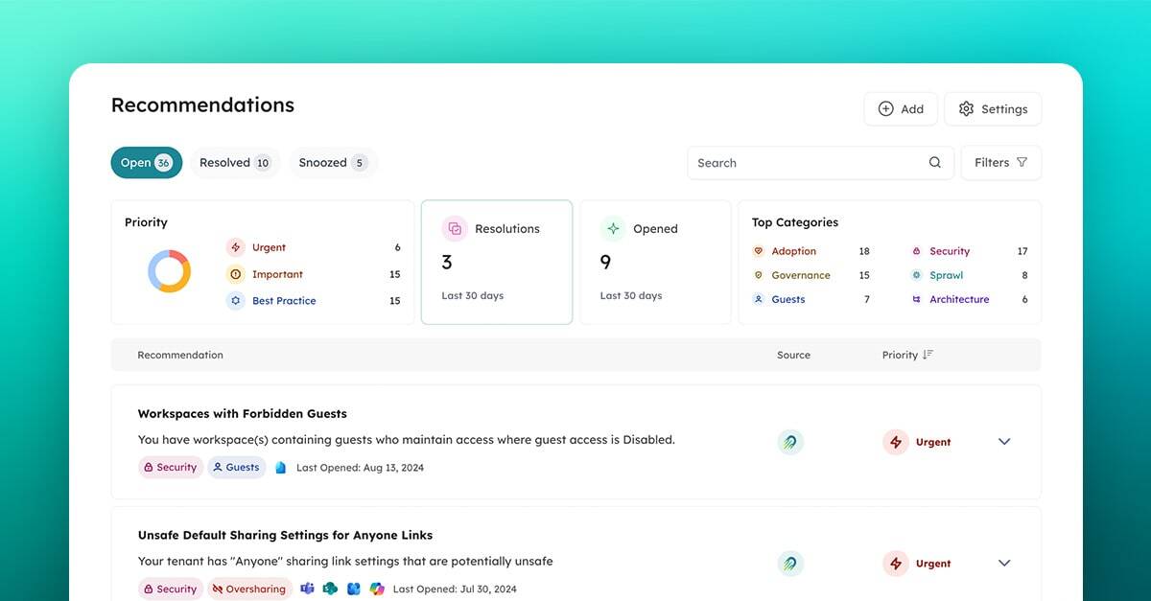Select the Best Practice priority label
Viewport: 1151px width, 601px height.
[x=284, y=300]
